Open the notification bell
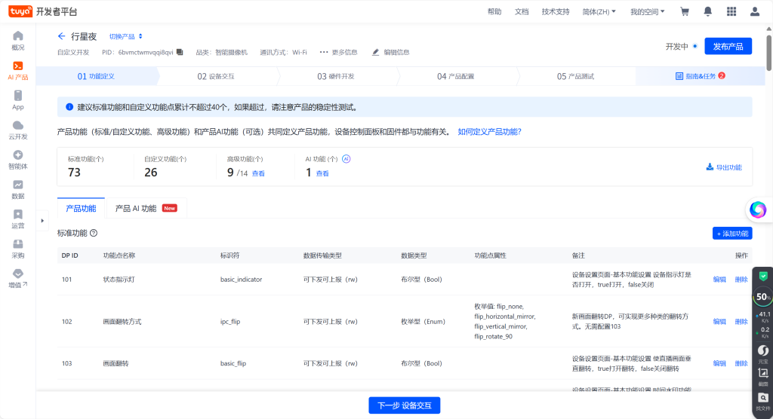Viewport: 773px width, 419px height. 708,11
